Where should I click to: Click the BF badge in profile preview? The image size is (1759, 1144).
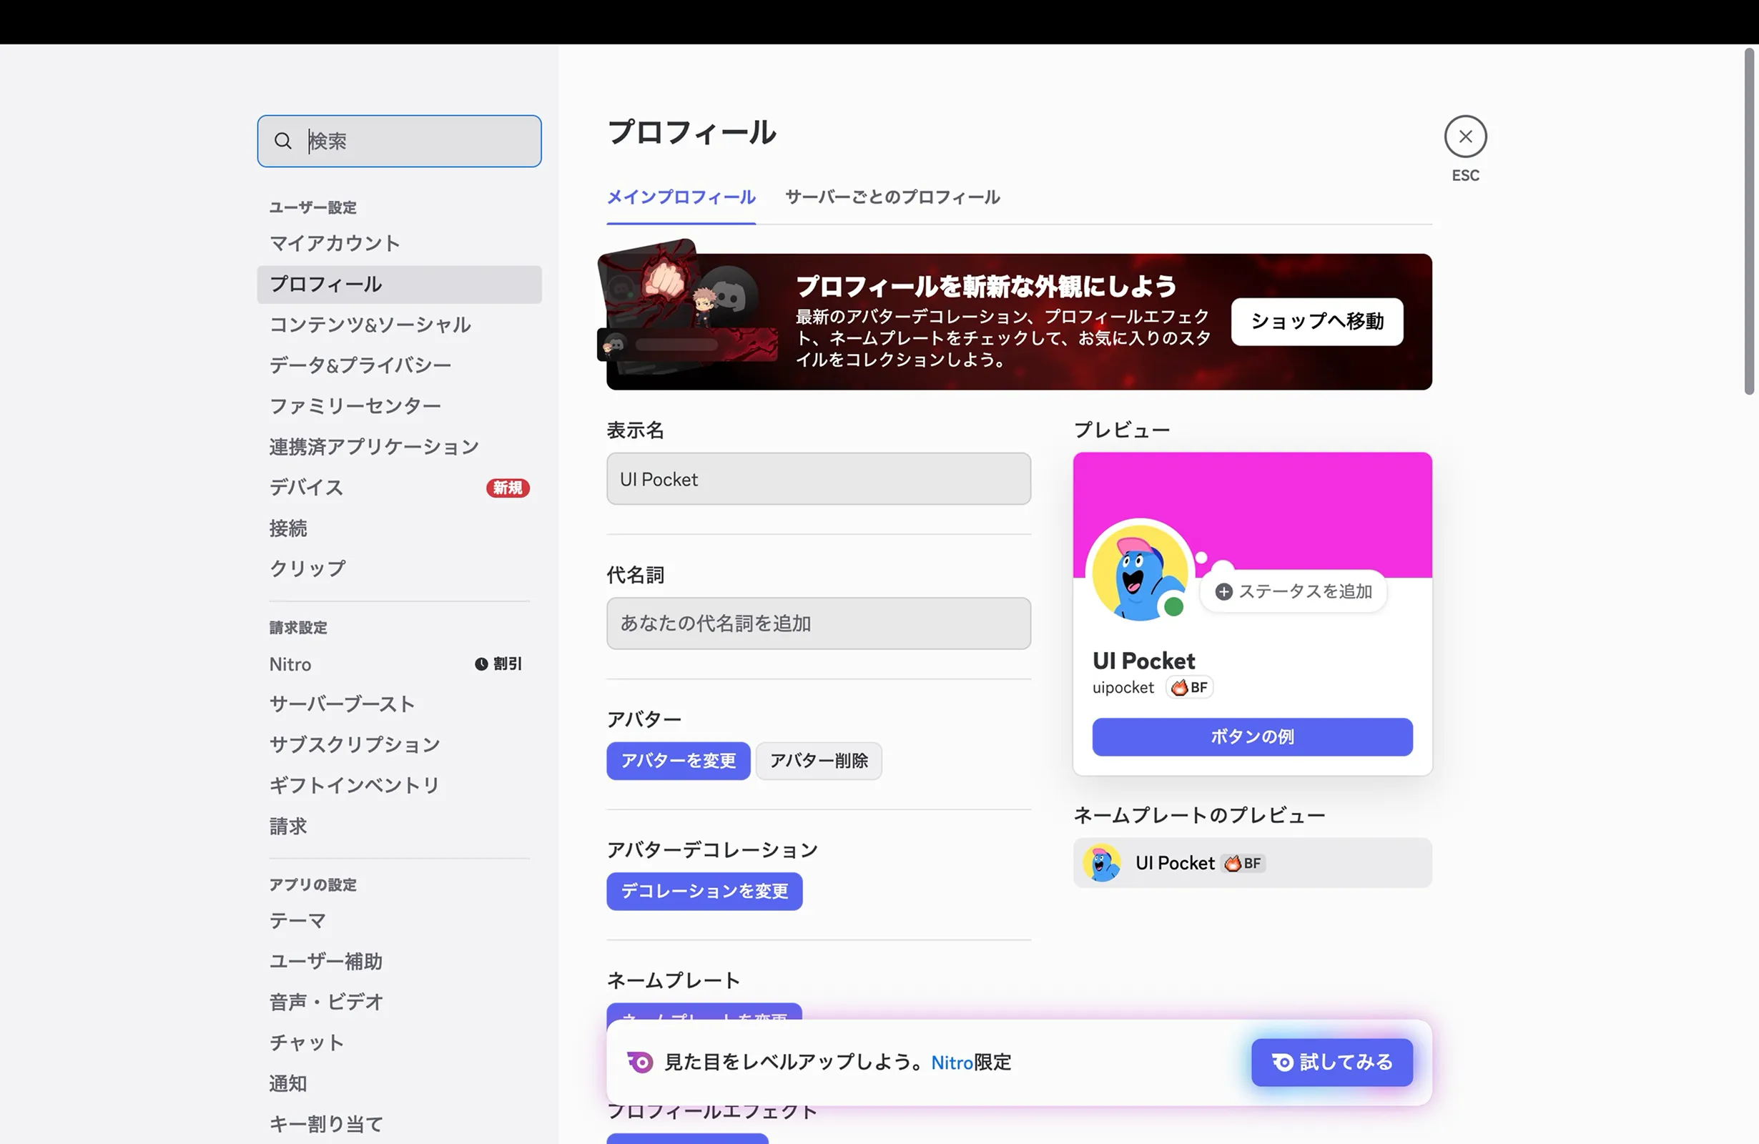point(1189,687)
